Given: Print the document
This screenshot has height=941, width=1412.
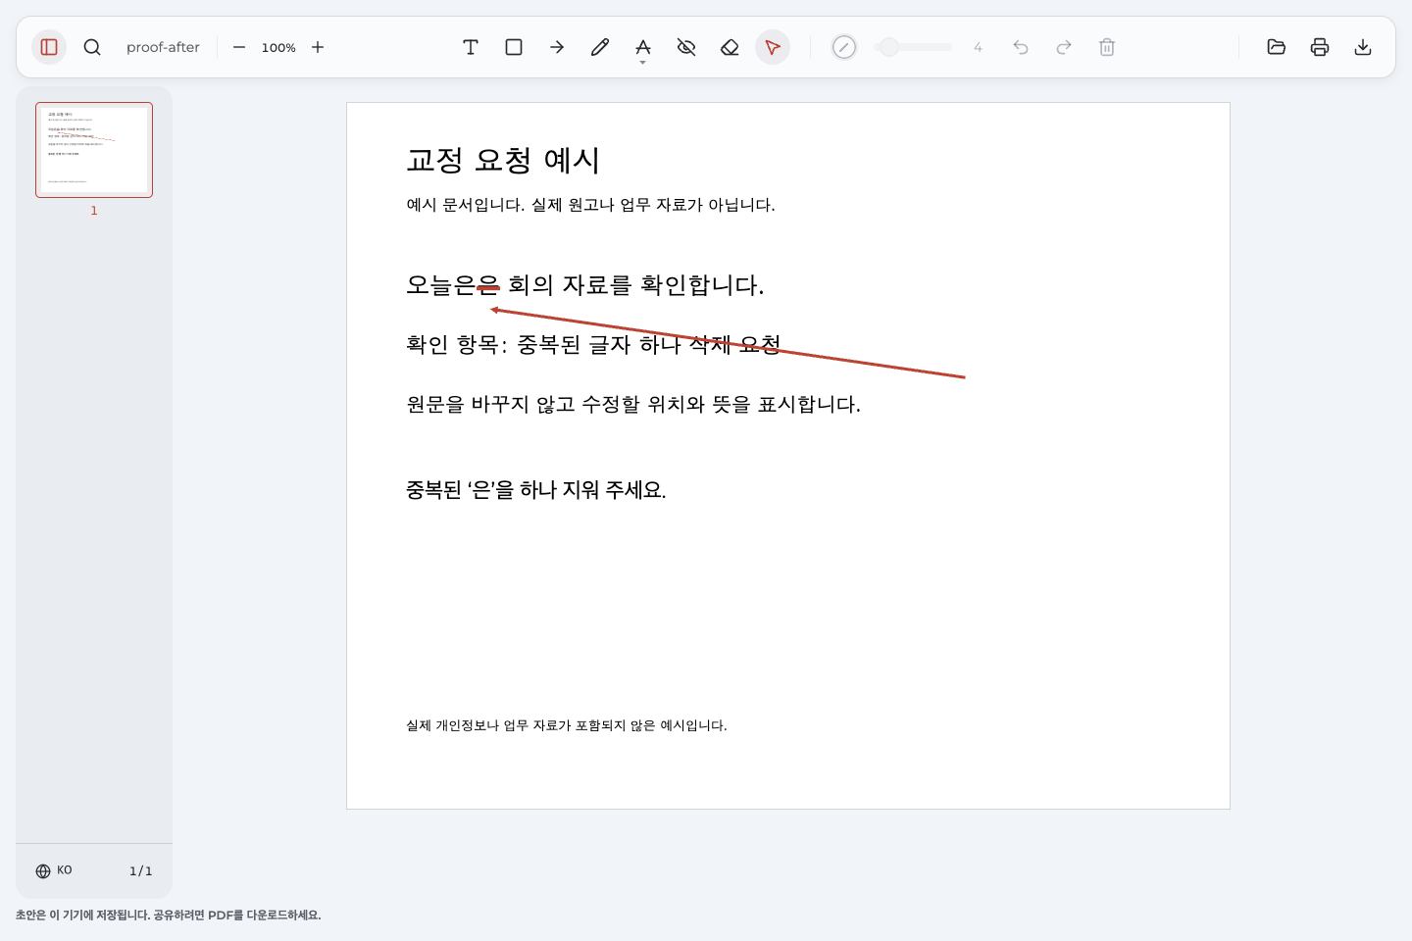Looking at the screenshot, I should point(1320,47).
